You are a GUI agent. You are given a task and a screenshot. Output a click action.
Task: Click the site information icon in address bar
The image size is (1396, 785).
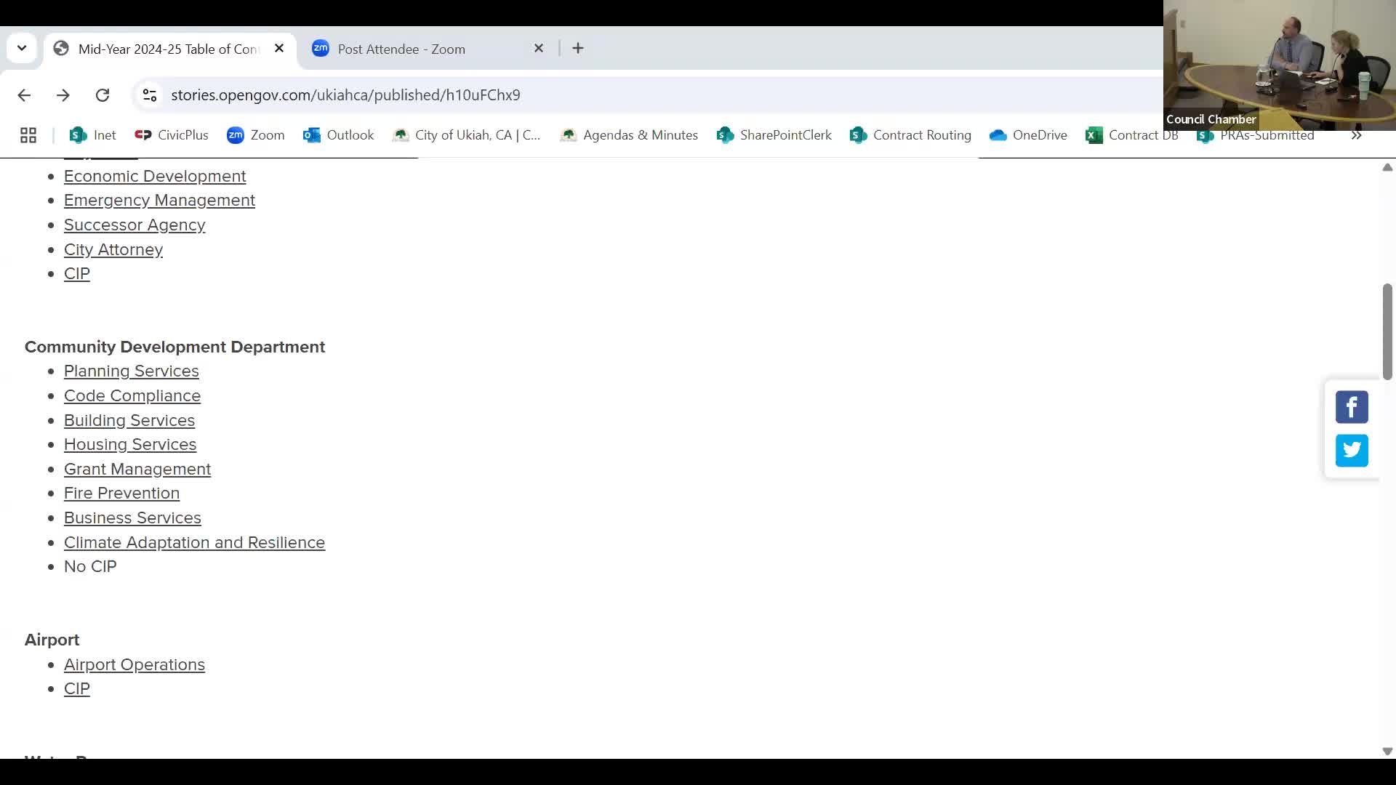pyautogui.click(x=150, y=95)
